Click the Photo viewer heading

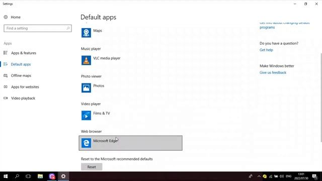91,76
